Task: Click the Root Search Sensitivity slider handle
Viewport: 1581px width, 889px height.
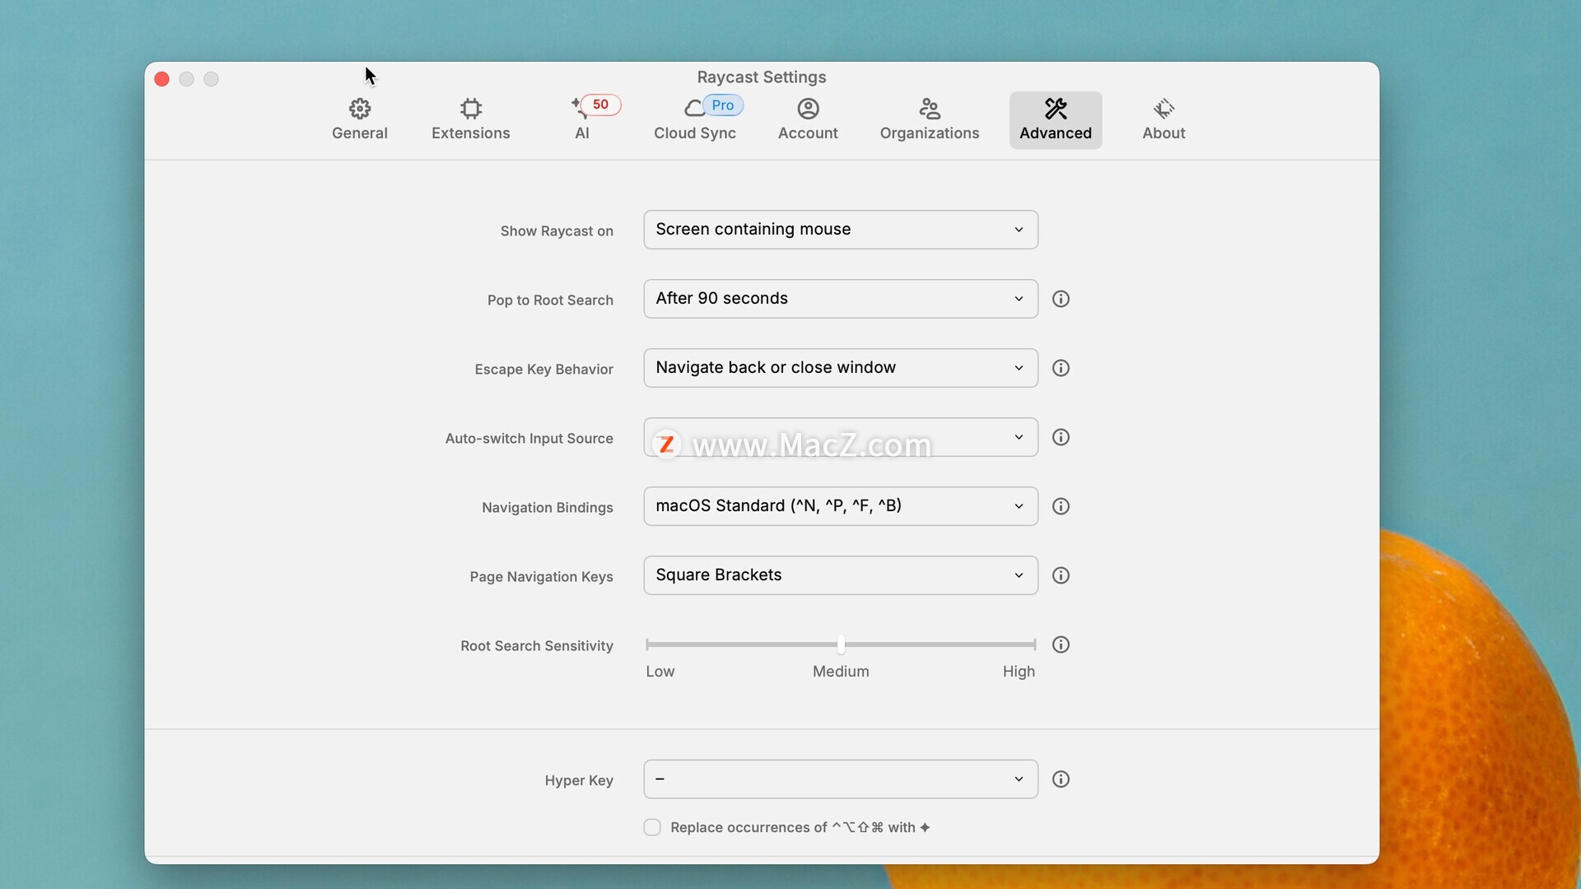Action: tap(841, 645)
